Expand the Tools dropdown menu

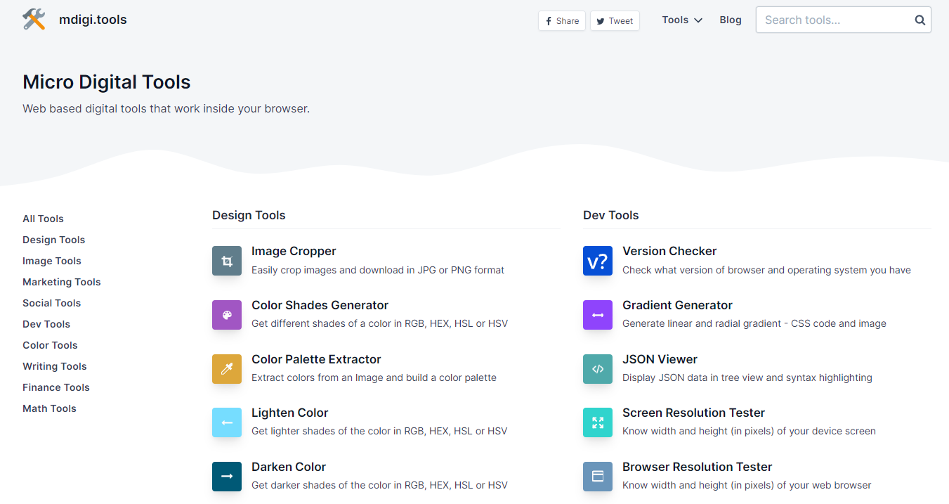(681, 20)
